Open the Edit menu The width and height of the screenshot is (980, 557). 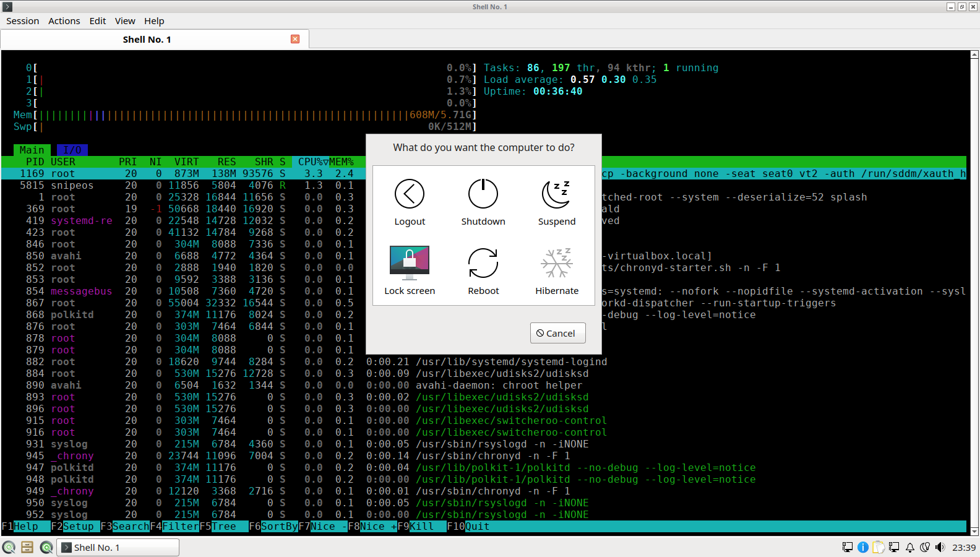point(98,21)
